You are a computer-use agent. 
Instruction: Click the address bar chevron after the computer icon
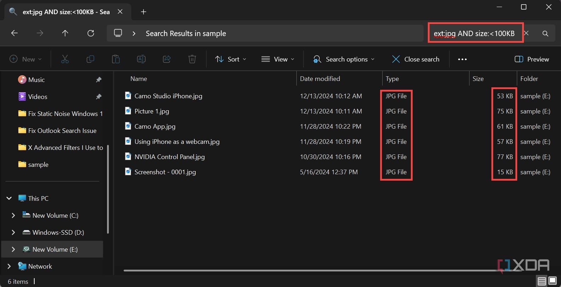point(134,34)
